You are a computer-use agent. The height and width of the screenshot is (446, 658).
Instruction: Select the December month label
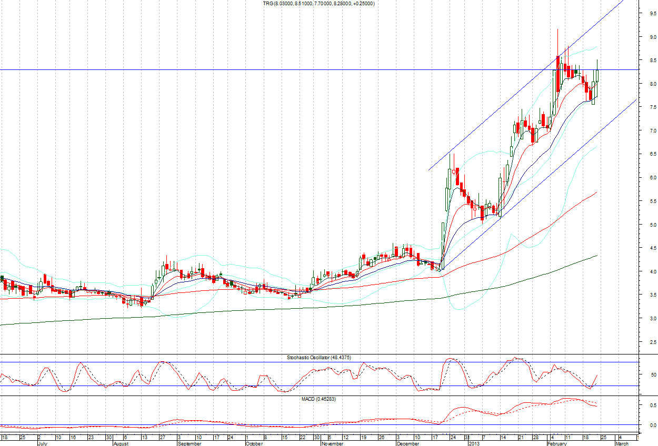408,443
